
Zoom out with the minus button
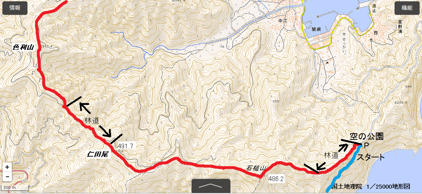click(x=7, y=176)
